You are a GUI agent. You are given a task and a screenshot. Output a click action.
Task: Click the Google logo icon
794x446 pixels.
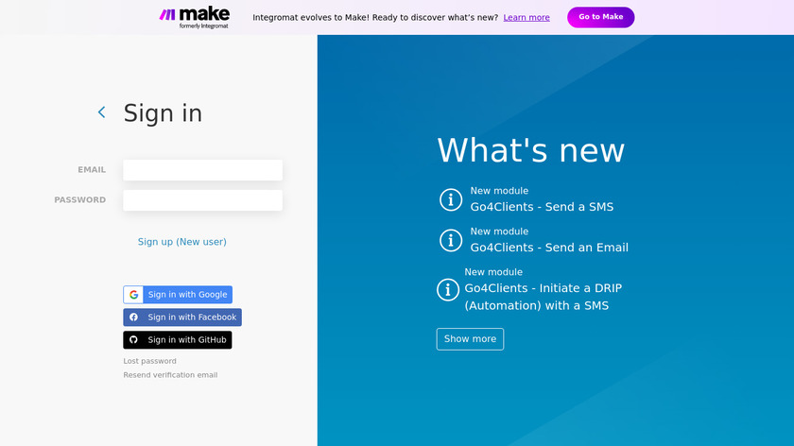click(133, 295)
